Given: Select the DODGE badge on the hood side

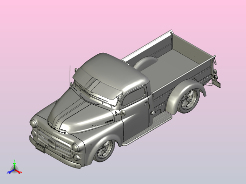Looking at the screenshot, I should click(x=109, y=121).
